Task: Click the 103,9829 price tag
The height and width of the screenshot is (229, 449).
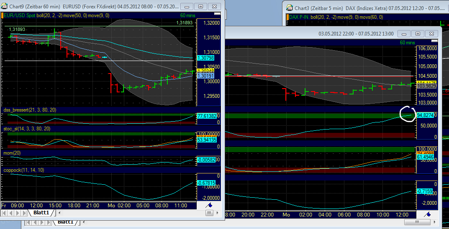Action: tap(427, 86)
